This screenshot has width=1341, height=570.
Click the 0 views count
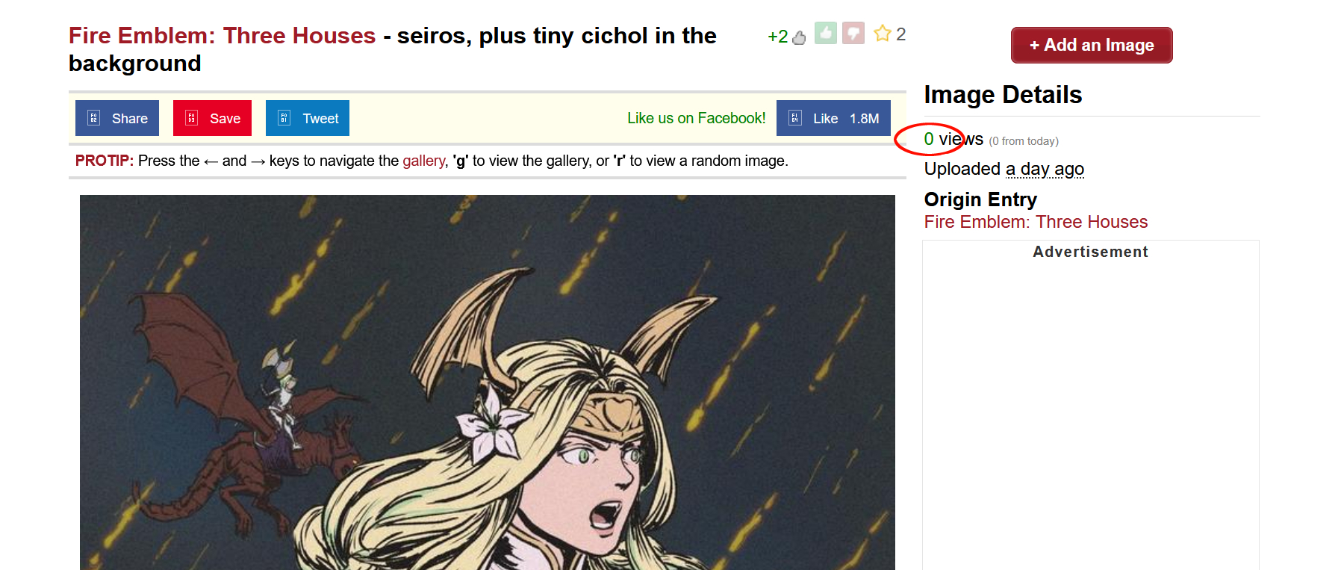pos(953,139)
